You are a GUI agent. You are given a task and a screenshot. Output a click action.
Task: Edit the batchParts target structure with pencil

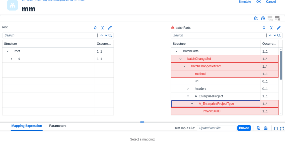tap(279, 28)
